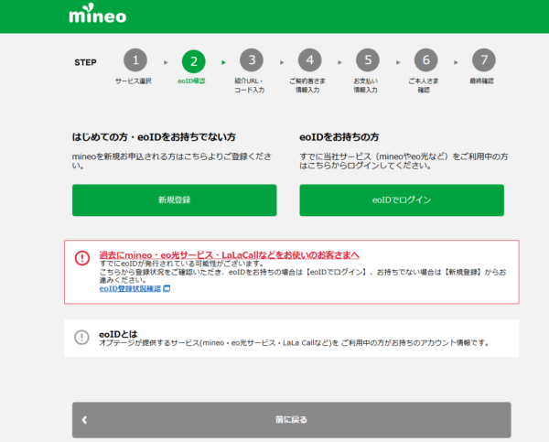This screenshot has height=442, width=549.
Task: Click left chevron on 前に戻る bar
Action: [84, 420]
